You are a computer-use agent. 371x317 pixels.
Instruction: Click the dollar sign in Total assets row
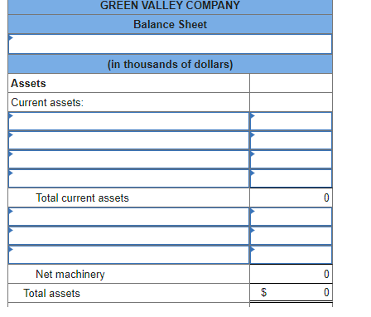(x=264, y=292)
